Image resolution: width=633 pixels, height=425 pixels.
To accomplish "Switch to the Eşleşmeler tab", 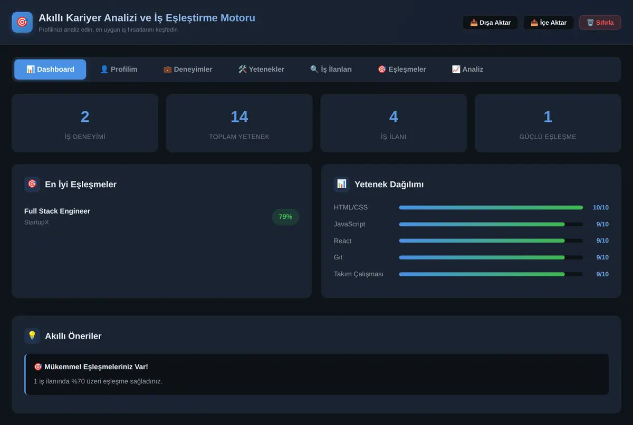I will tap(402, 70).
